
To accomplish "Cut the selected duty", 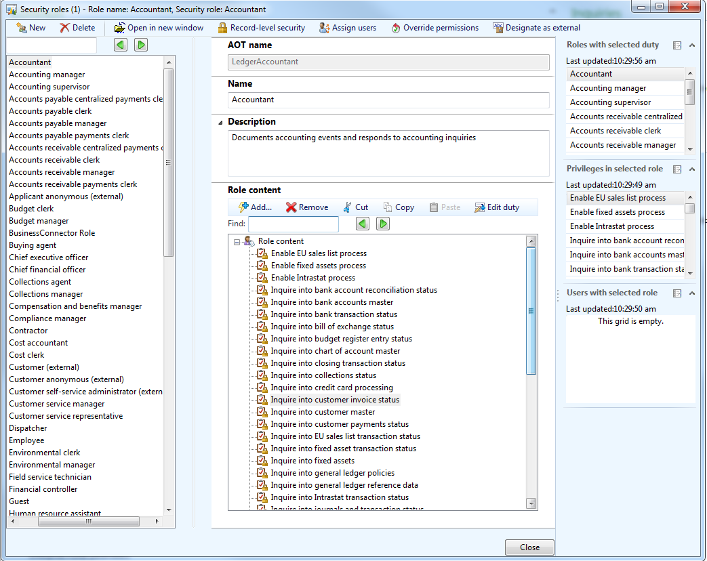I will tap(355, 207).
